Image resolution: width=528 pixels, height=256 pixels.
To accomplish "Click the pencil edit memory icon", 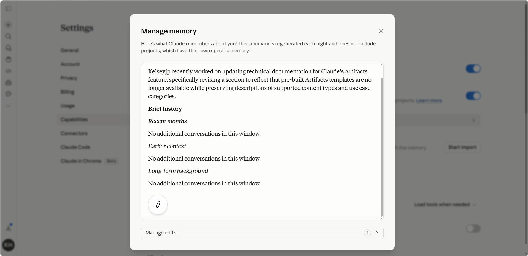I will pyautogui.click(x=158, y=205).
